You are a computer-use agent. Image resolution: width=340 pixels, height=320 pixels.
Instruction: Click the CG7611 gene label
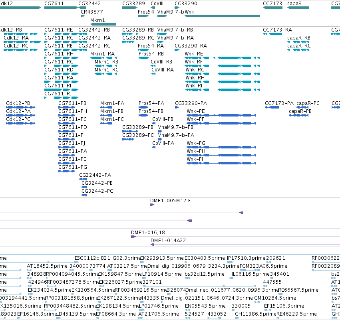(54, 4)
